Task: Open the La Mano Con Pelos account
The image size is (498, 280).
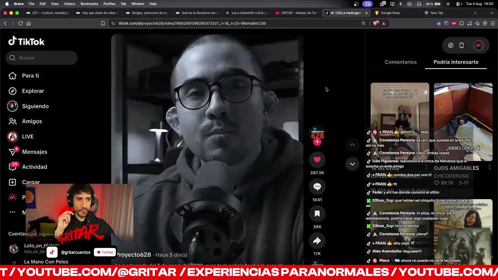Action: tap(46, 262)
